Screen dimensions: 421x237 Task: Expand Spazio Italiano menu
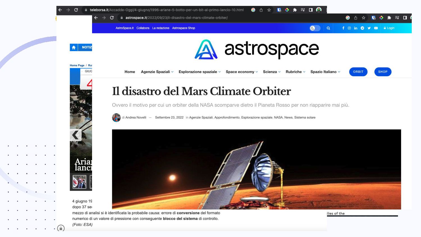point(325,72)
